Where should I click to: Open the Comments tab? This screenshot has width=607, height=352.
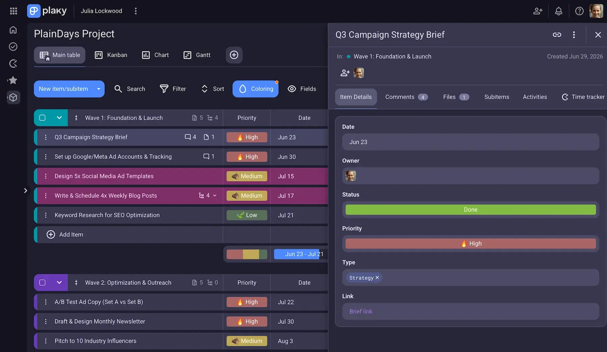pyautogui.click(x=406, y=97)
